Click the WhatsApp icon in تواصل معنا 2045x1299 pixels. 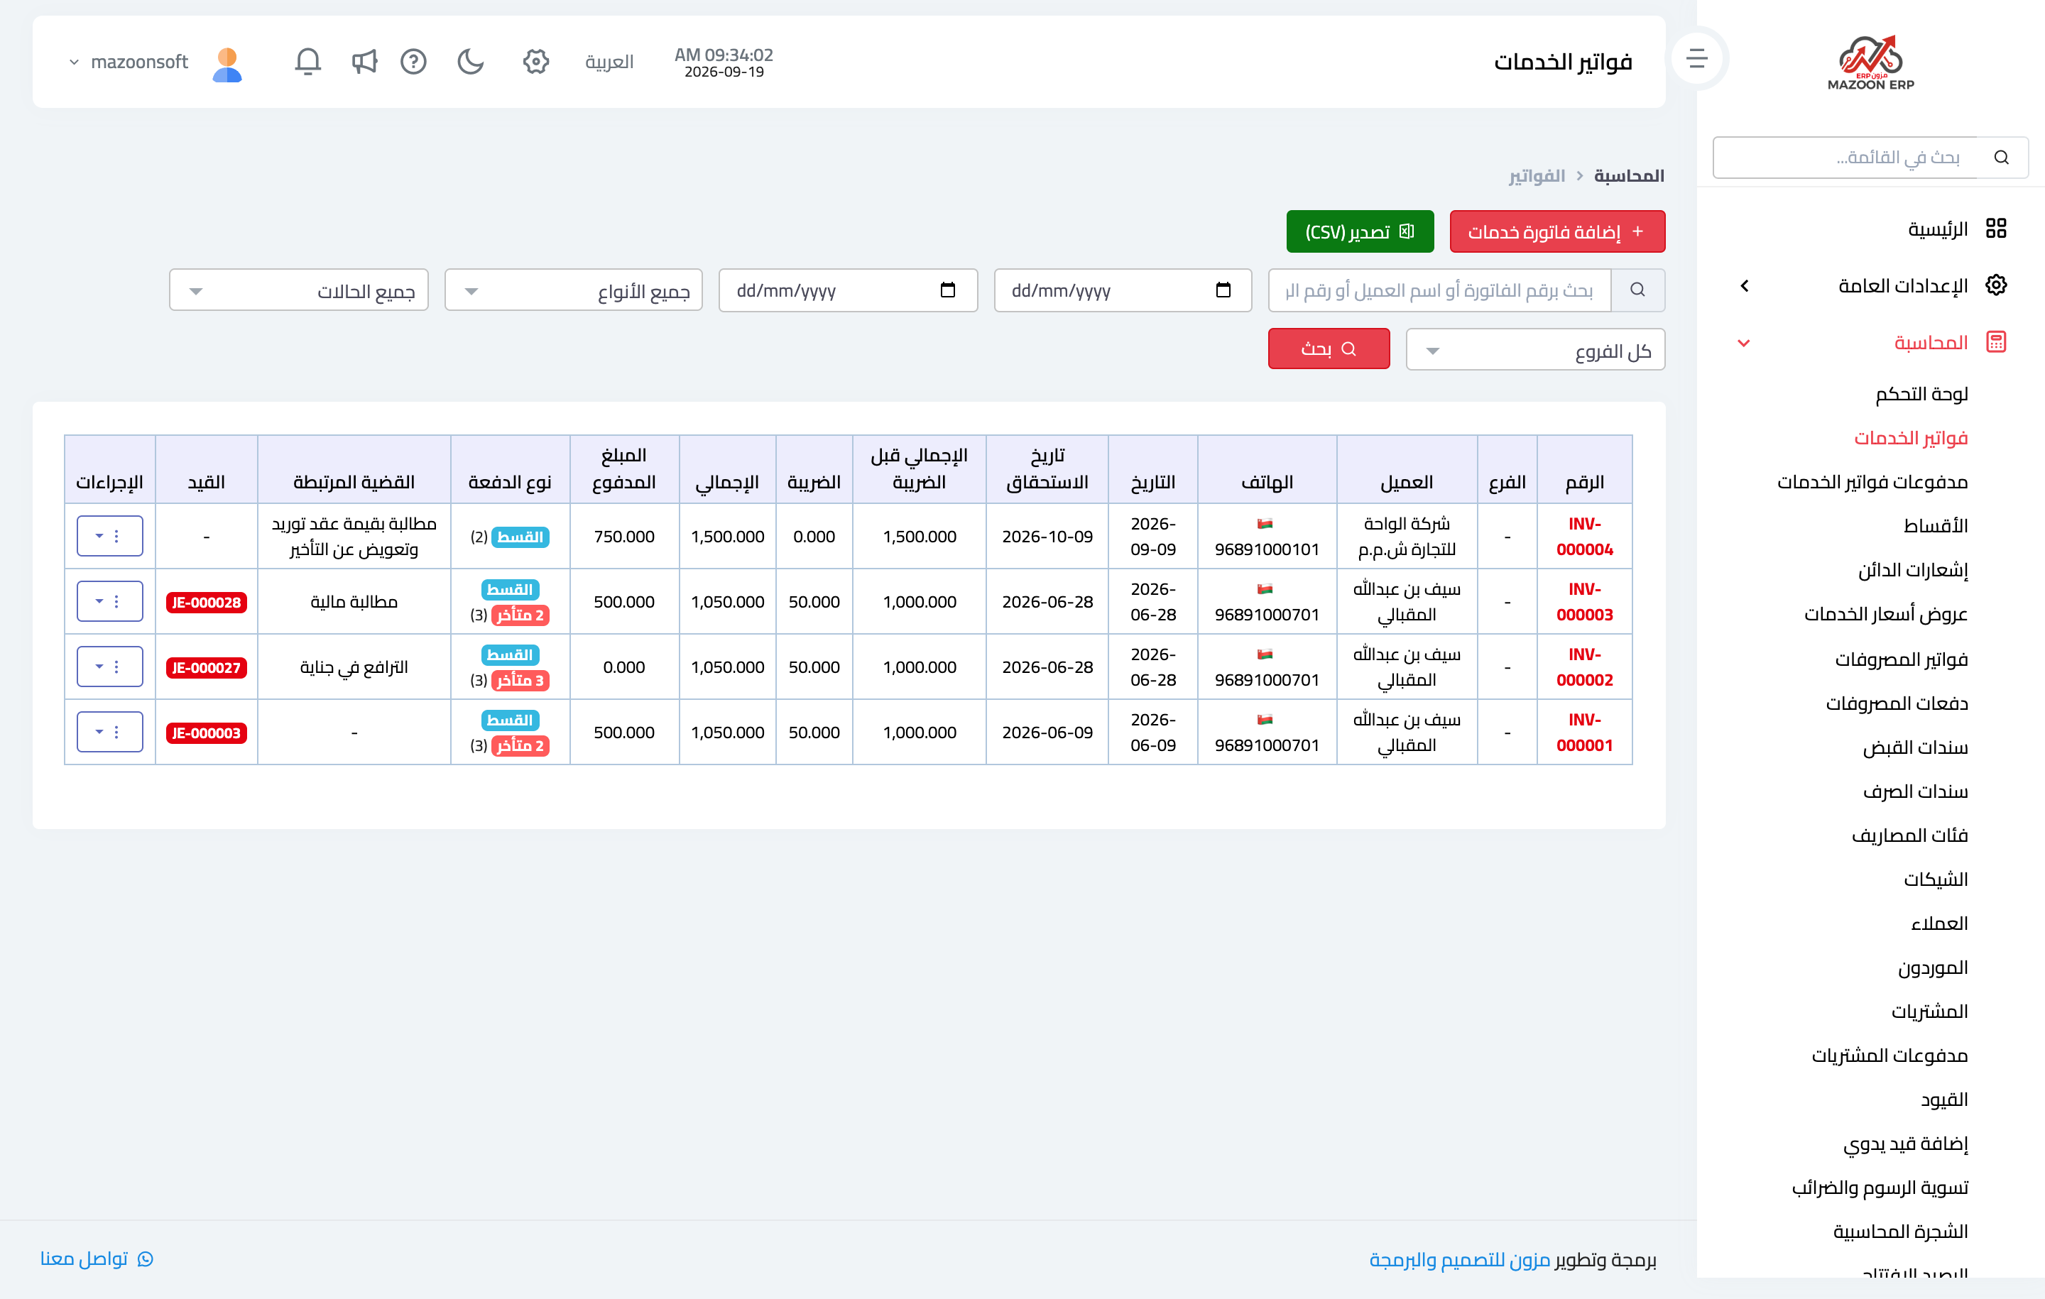point(146,1259)
